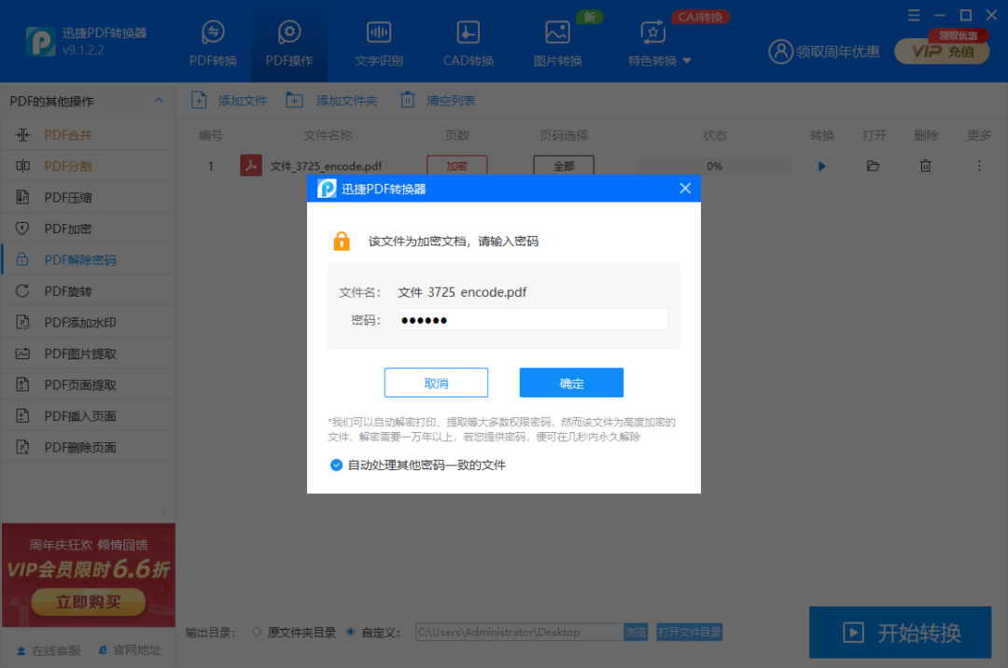Viewport: 1008px width, 668px height.
Task: Open the 图片转换 module
Action: point(557,43)
